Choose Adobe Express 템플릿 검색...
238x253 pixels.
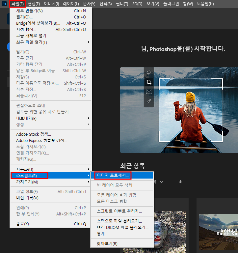point(51,141)
